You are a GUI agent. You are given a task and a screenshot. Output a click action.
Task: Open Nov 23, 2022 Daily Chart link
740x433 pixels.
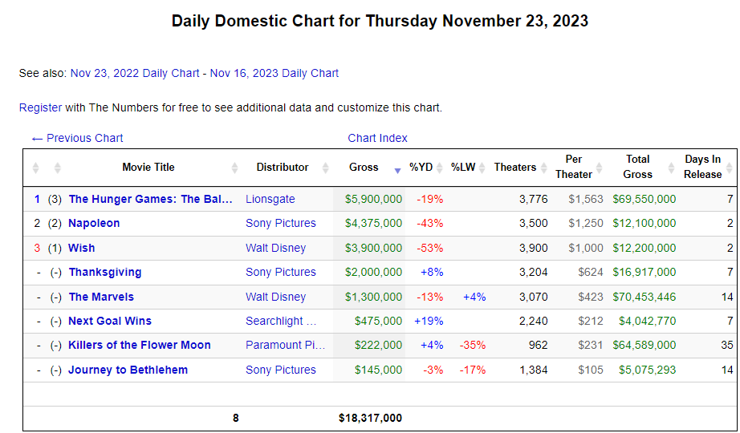click(135, 73)
